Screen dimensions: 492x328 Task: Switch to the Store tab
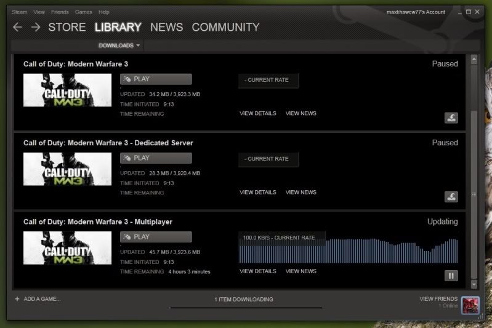pos(67,27)
